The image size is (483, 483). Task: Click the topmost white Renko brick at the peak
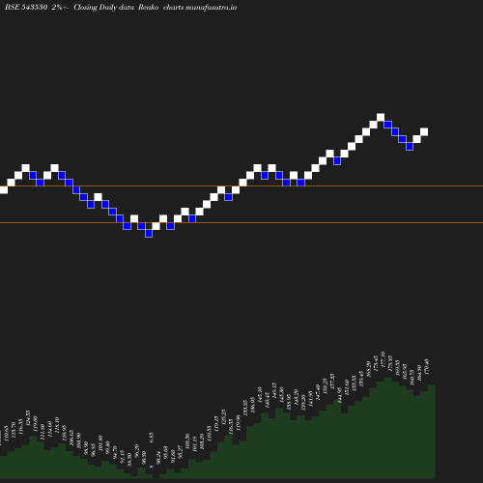point(381,117)
